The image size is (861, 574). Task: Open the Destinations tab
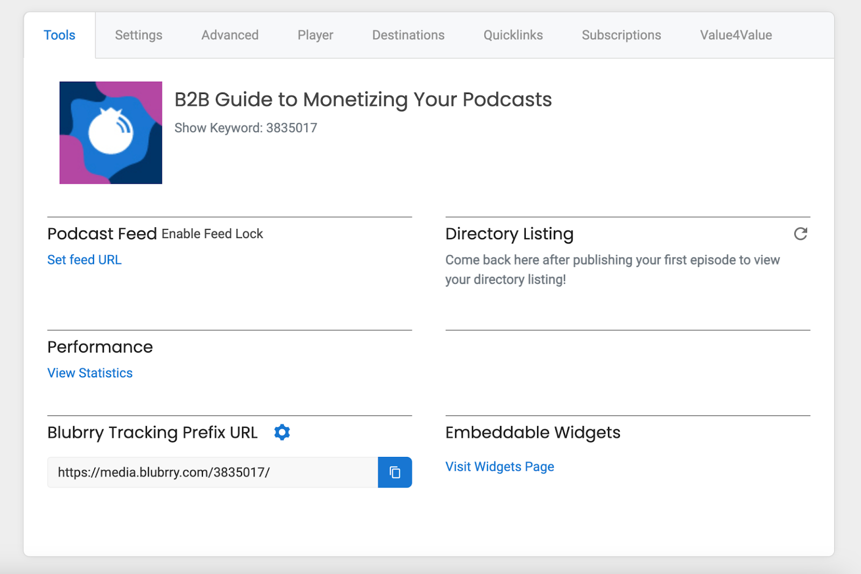(x=408, y=35)
